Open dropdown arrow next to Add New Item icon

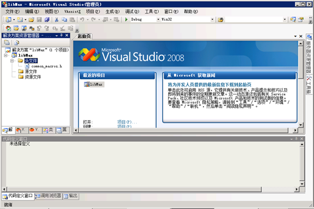26,20
